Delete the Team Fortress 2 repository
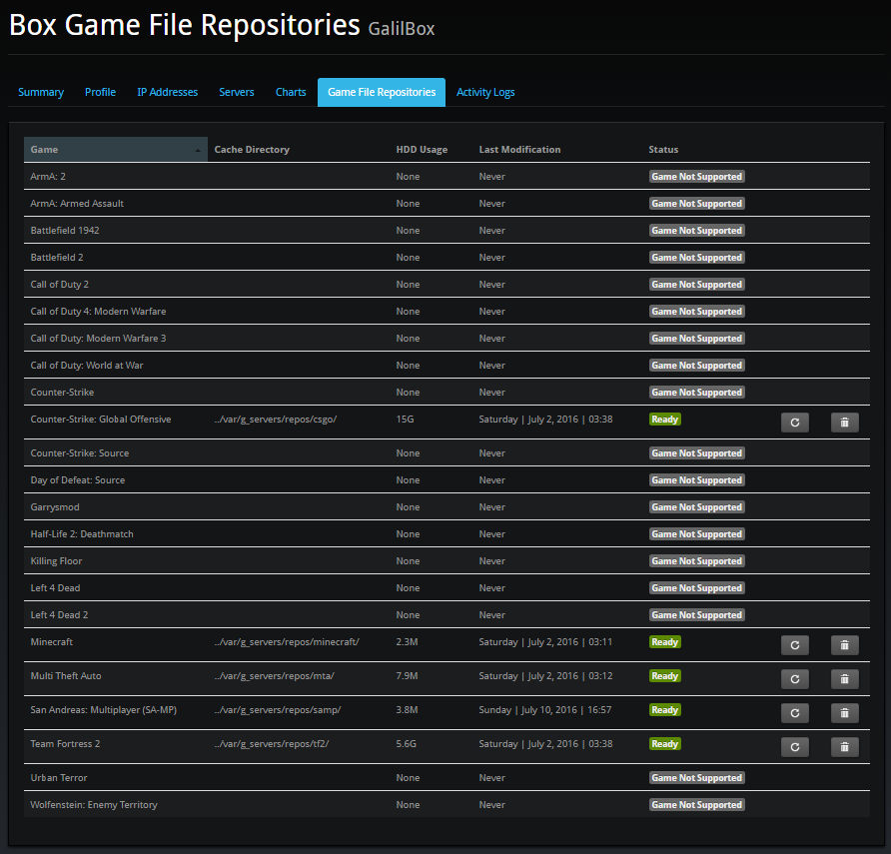891x854 pixels. 844,747
